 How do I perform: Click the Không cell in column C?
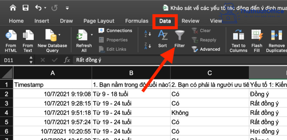(x=210, y=112)
